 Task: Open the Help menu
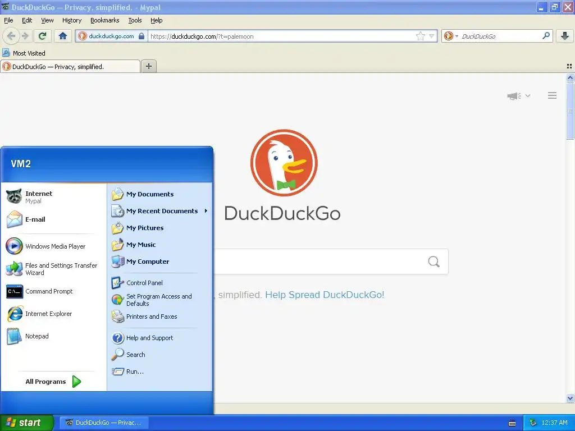tap(156, 20)
